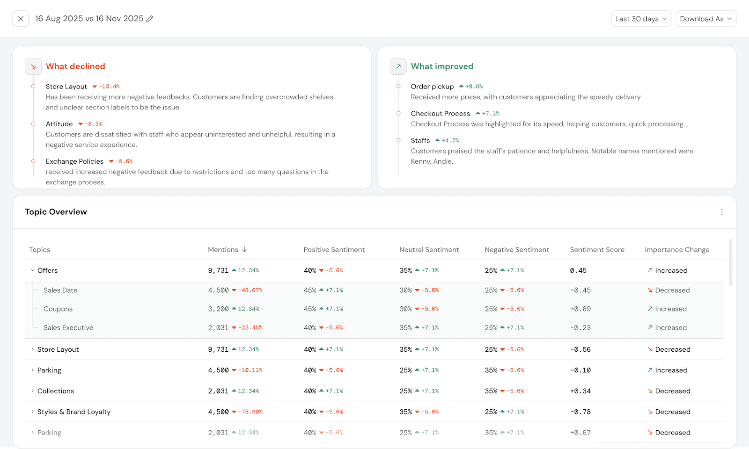Collapse the Offers topic row
This screenshot has width=749, height=449.
(x=33, y=270)
